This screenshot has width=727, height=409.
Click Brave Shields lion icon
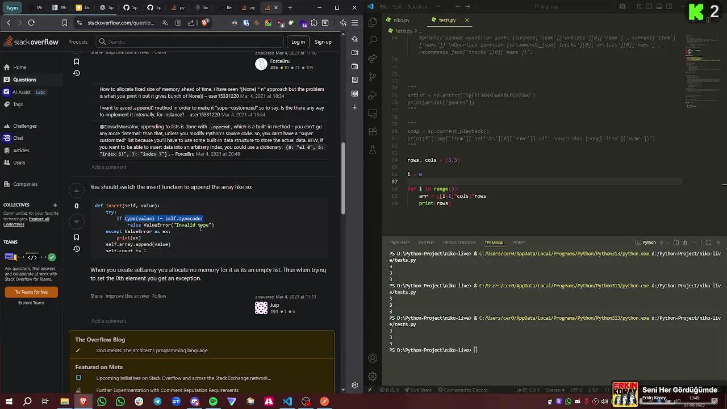[205, 23]
